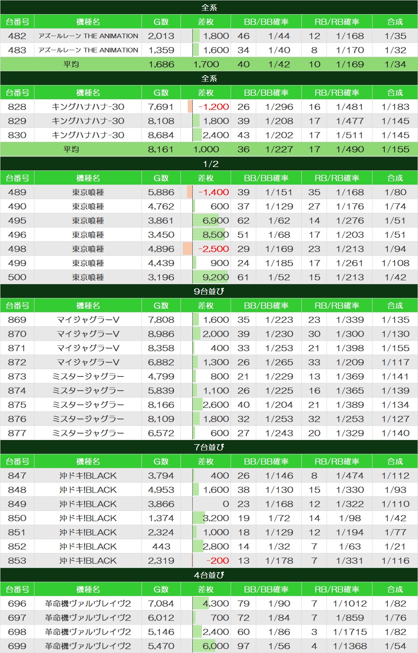Click the red -2,500 difference value
This screenshot has height=653, width=418.
point(213,249)
